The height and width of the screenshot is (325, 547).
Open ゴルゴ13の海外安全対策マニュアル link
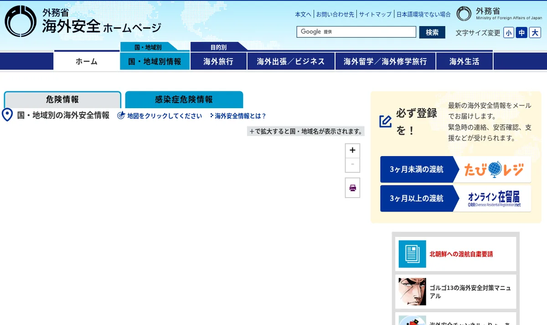470,292
